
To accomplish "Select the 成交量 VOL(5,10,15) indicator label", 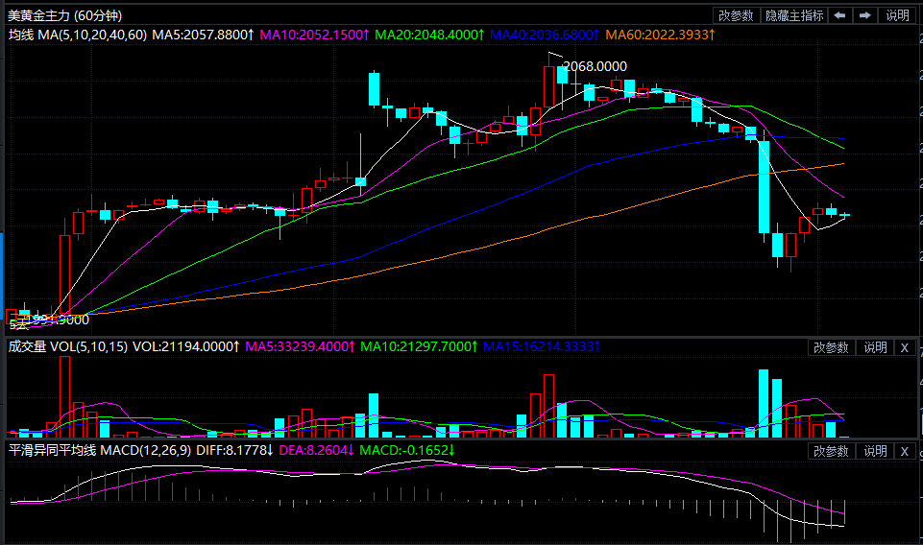I will click(67, 346).
